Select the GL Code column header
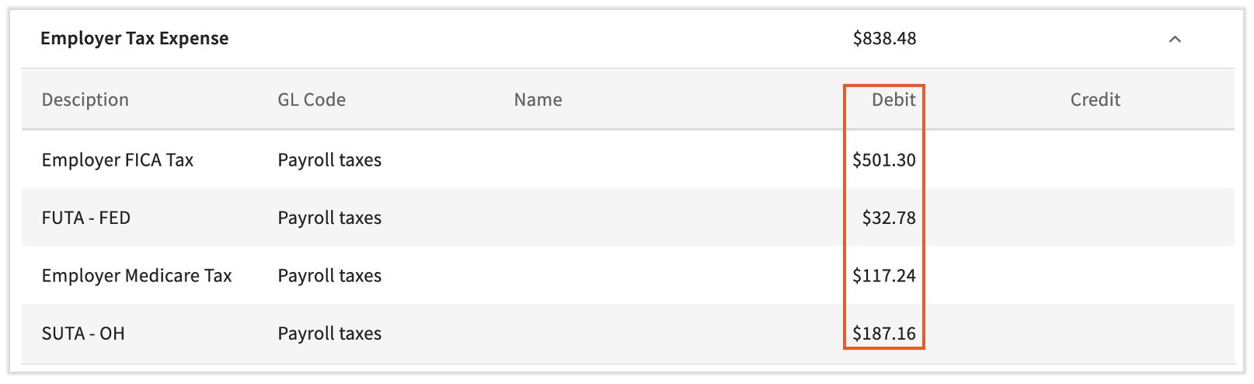 coord(312,99)
